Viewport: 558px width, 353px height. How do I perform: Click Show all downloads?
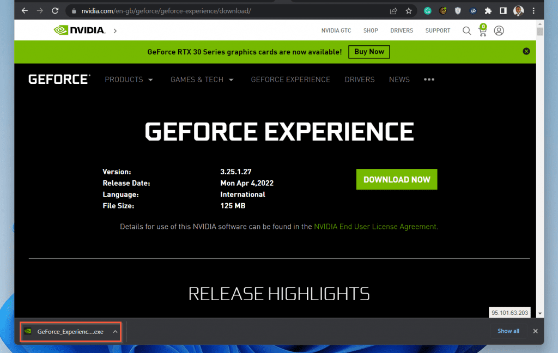click(508, 331)
